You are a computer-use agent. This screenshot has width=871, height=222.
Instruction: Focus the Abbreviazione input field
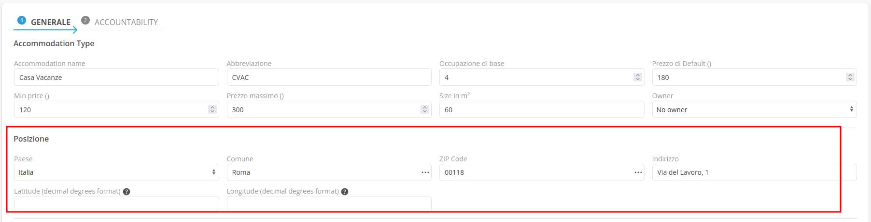(x=328, y=78)
